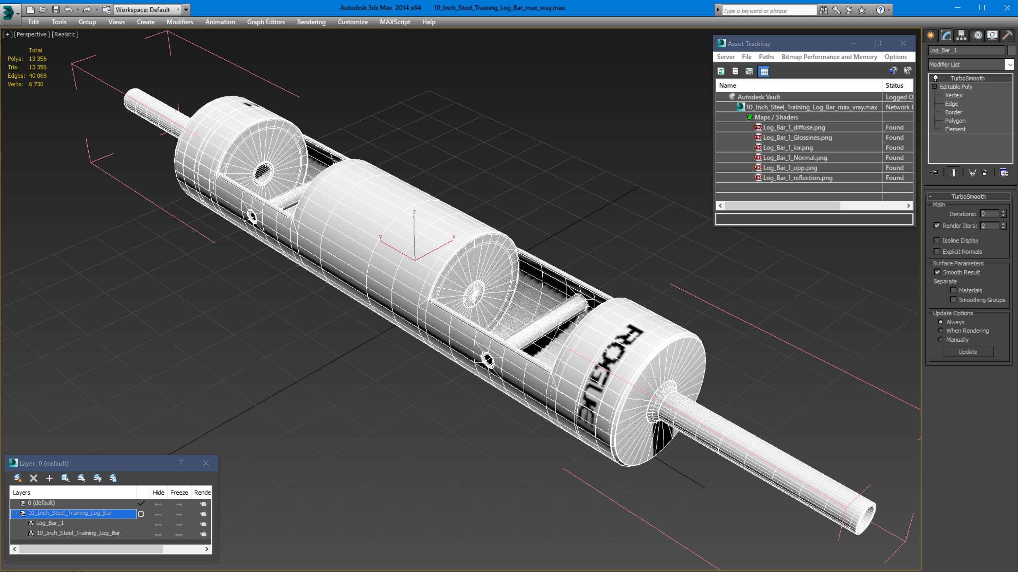Screen dimensions: 1018x572
Task: Switch to the Motion command panel tab
Action: click(977, 36)
